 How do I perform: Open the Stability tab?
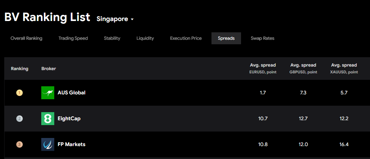click(112, 38)
